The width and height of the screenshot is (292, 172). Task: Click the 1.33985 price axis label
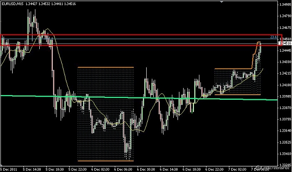285,96
